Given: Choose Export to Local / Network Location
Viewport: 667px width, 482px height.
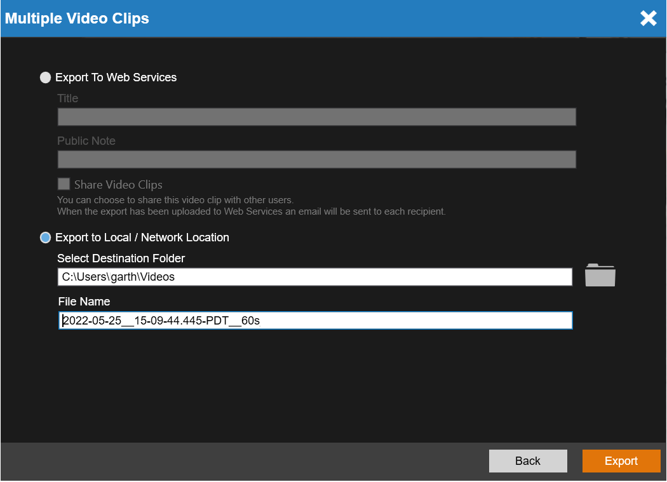Looking at the screenshot, I should 45,238.
